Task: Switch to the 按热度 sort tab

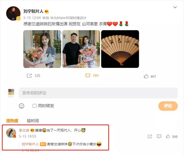Action: [12, 121]
